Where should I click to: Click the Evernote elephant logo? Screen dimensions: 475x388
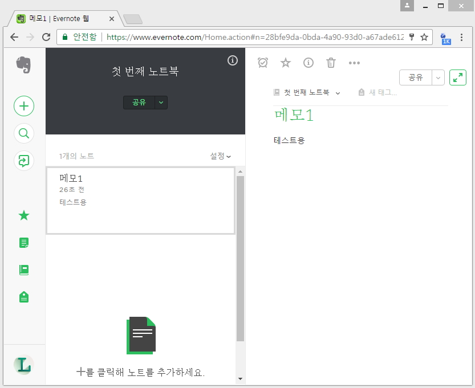point(23,64)
